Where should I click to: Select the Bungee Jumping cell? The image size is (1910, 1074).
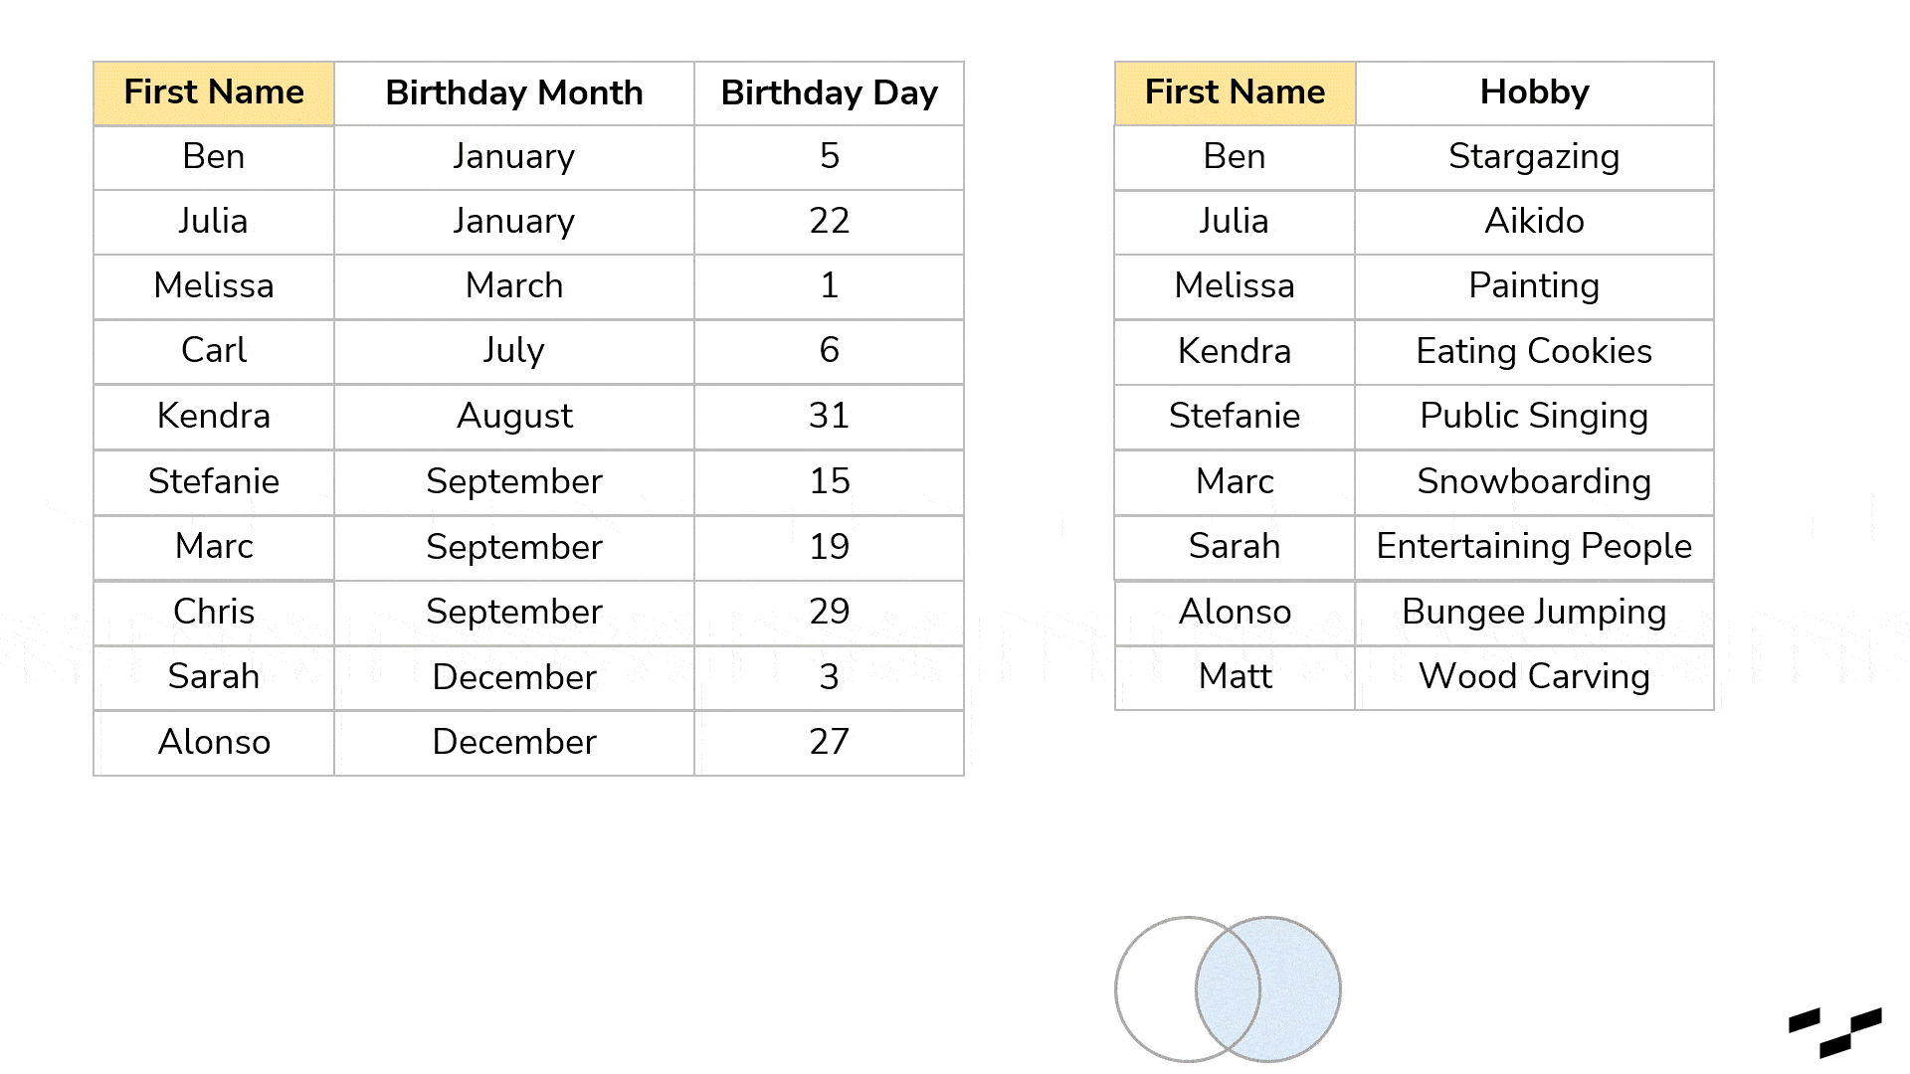(x=1534, y=613)
